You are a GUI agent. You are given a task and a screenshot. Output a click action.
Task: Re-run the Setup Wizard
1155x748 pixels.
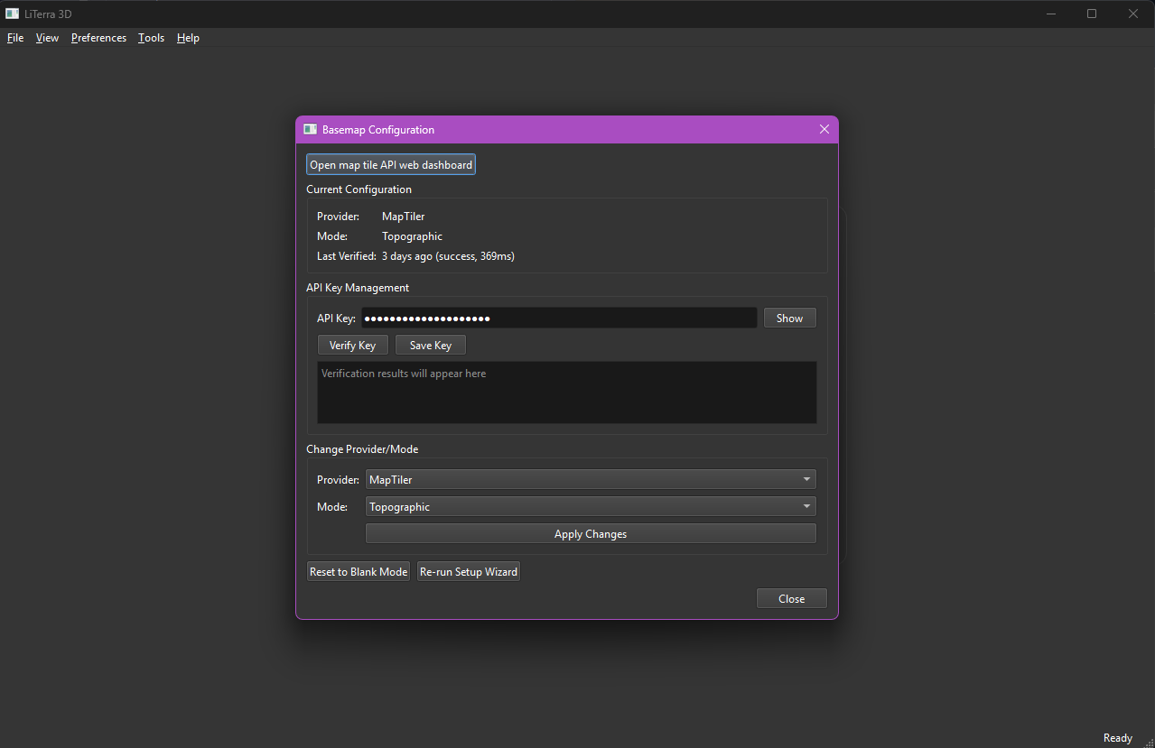[x=468, y=571]
